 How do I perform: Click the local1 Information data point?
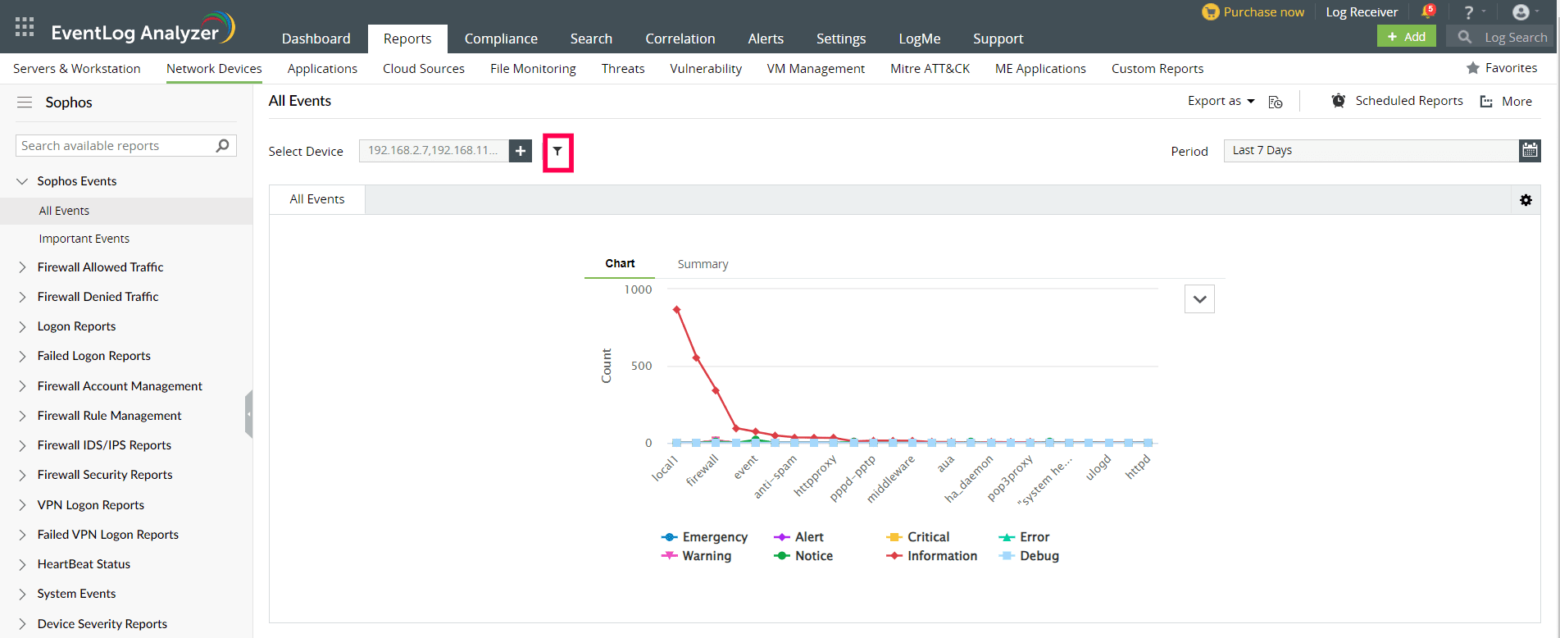point(676,309)
